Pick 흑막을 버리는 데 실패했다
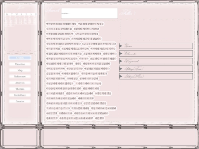This screenshot has width=199, height=149. (94, 74)
